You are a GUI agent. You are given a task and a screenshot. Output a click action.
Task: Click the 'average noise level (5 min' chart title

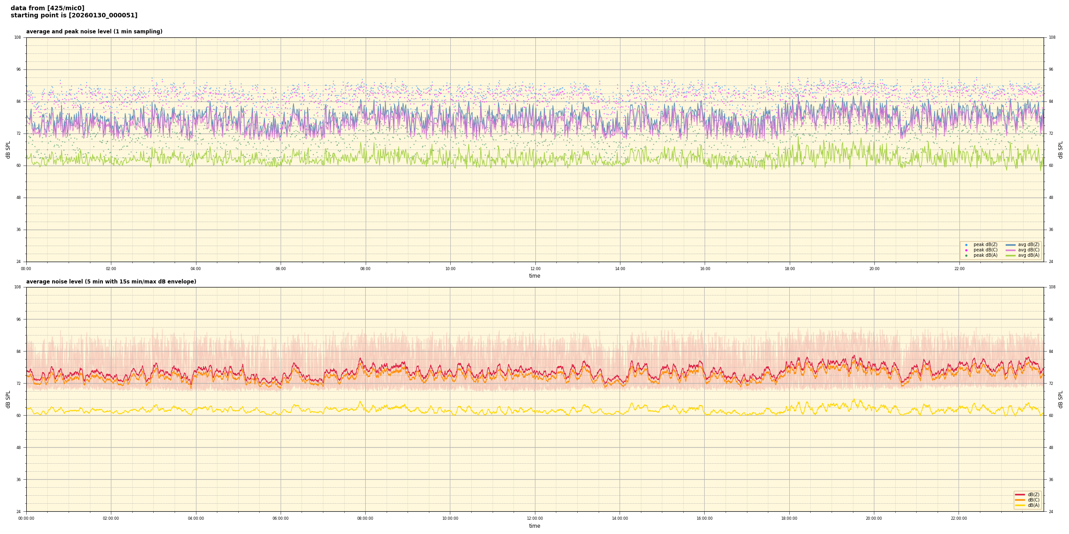pos(111,282)
